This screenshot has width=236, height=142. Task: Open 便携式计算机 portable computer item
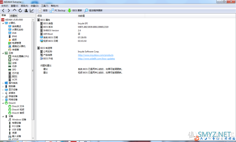point(17,46)
